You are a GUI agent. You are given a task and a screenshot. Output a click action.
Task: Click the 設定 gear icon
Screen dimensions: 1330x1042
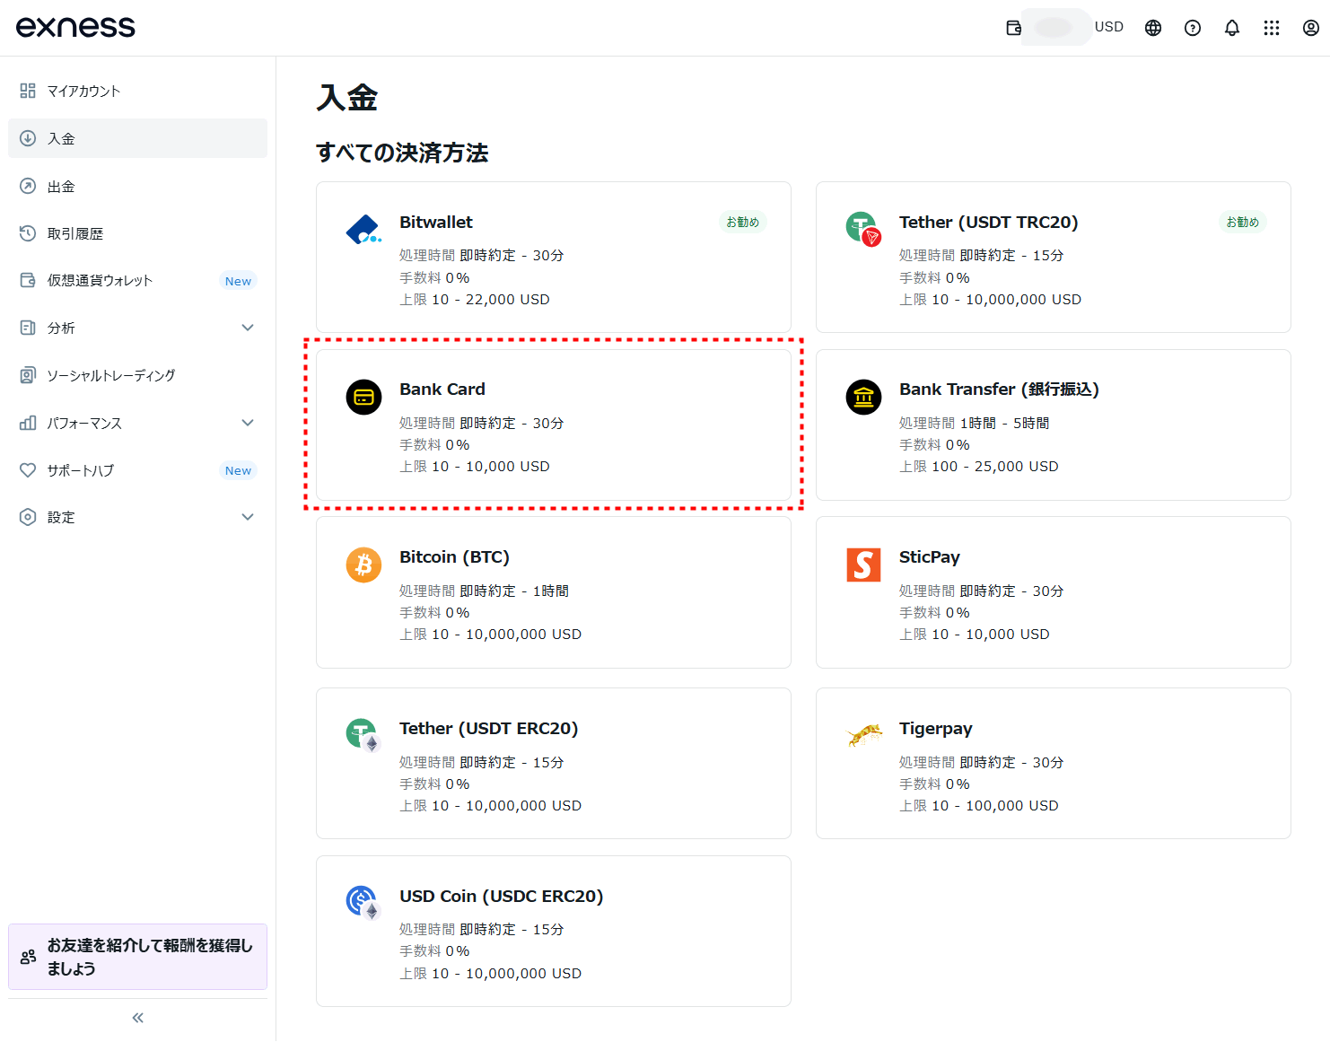click(28, 517)
